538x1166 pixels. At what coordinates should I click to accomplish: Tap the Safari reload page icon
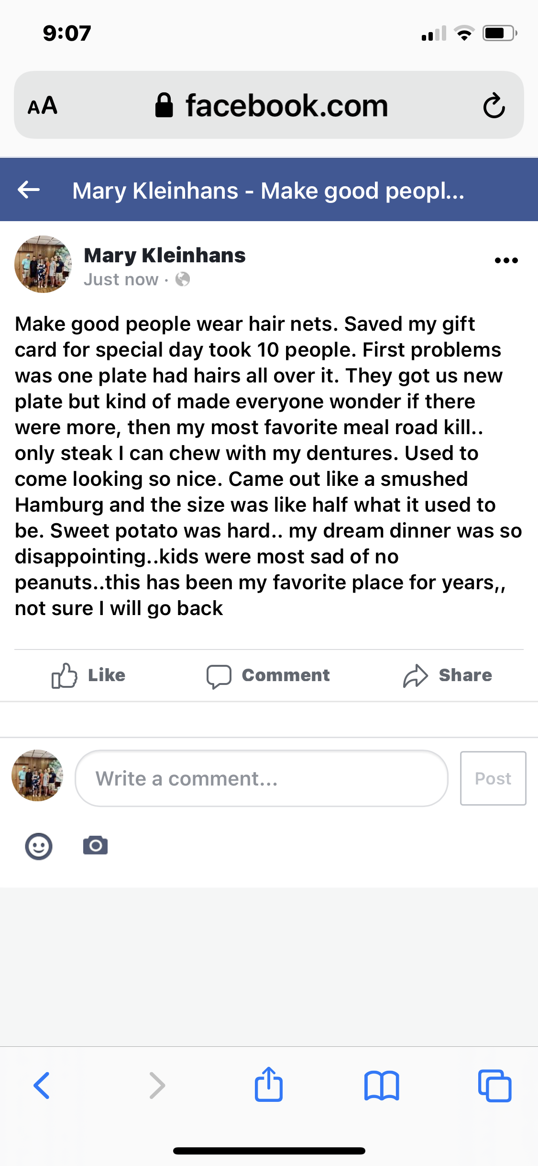[494, 106]
